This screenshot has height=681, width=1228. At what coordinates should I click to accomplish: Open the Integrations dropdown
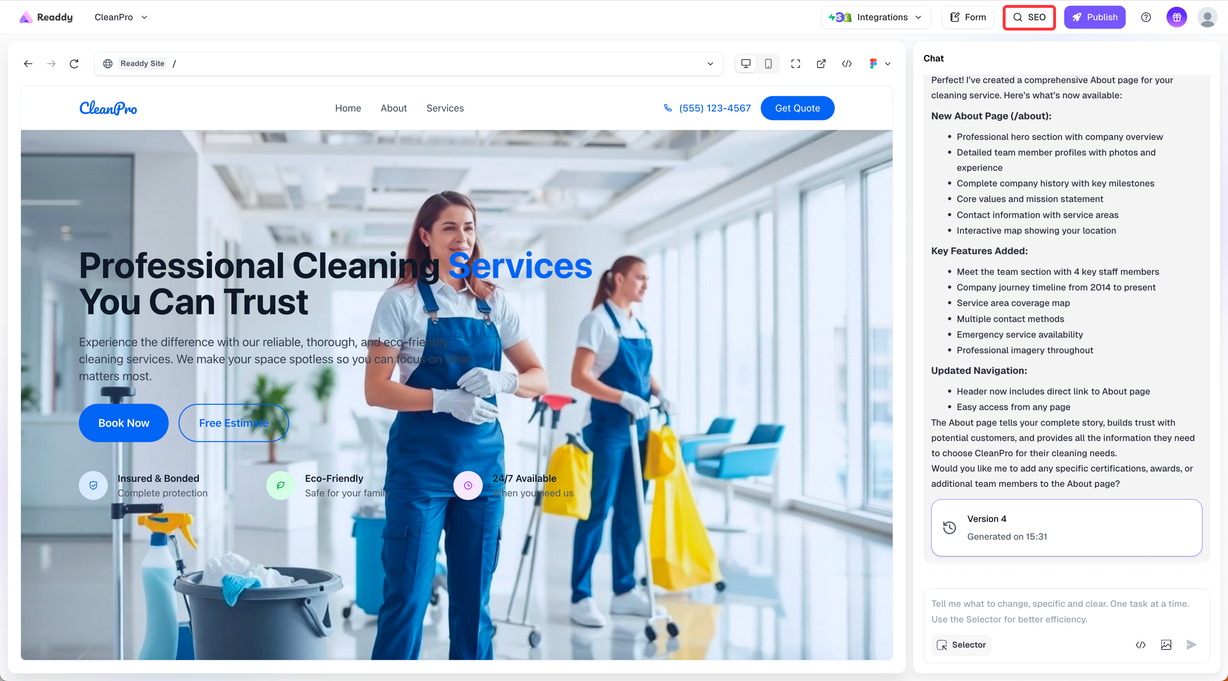876,17
